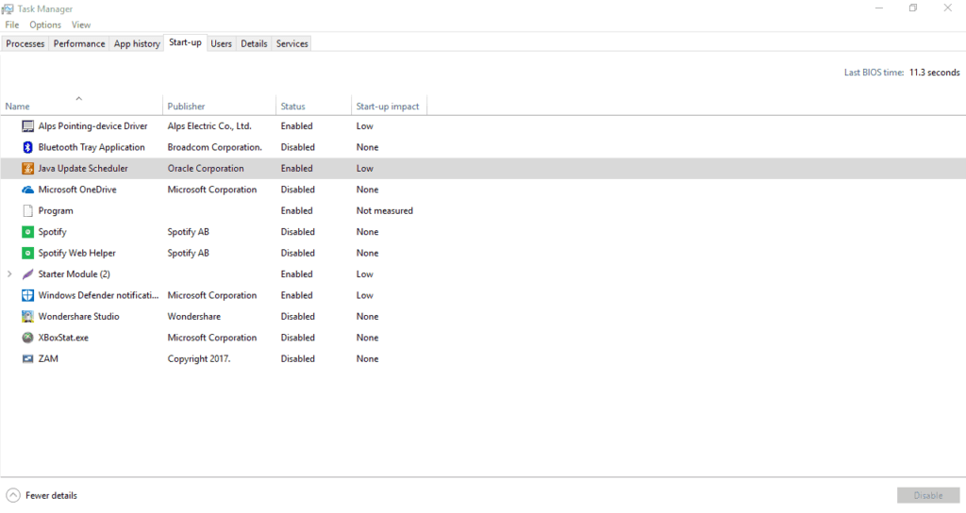Select the Windows Defender notificati... name

click(98, 295)
